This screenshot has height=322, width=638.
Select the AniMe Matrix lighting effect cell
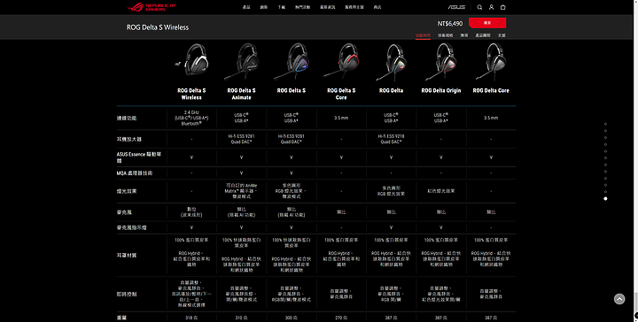[x=241, y=191]
